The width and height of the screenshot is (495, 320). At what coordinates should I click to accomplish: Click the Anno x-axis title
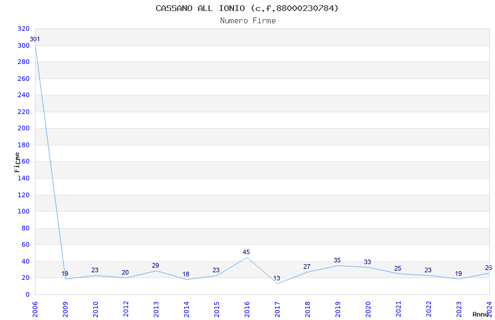(480, 314)
